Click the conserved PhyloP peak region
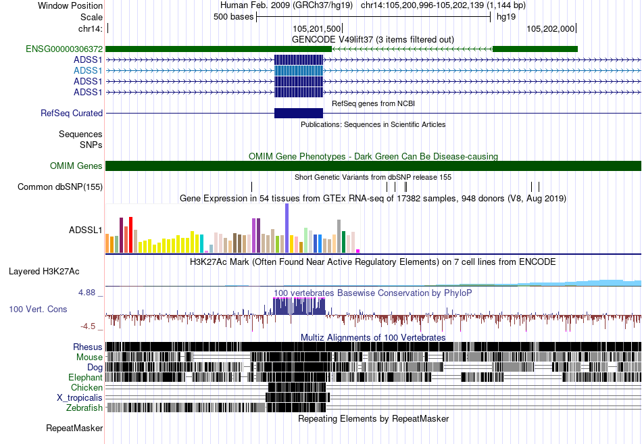642x444 pixels. tap(299, 306)
